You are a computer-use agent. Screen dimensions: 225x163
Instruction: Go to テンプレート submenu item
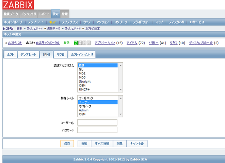(x=36, y=22)
